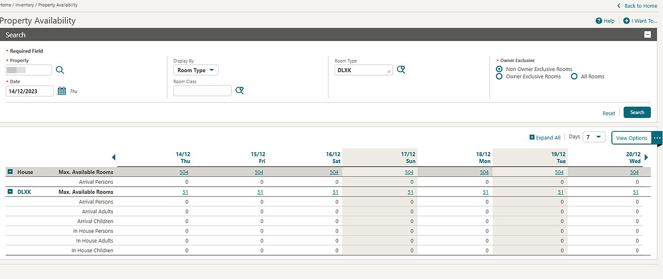The width and height of the screenshot is (663, 279).
Task: Select Owner Exclusive Rooms radio
Action: 499,76
